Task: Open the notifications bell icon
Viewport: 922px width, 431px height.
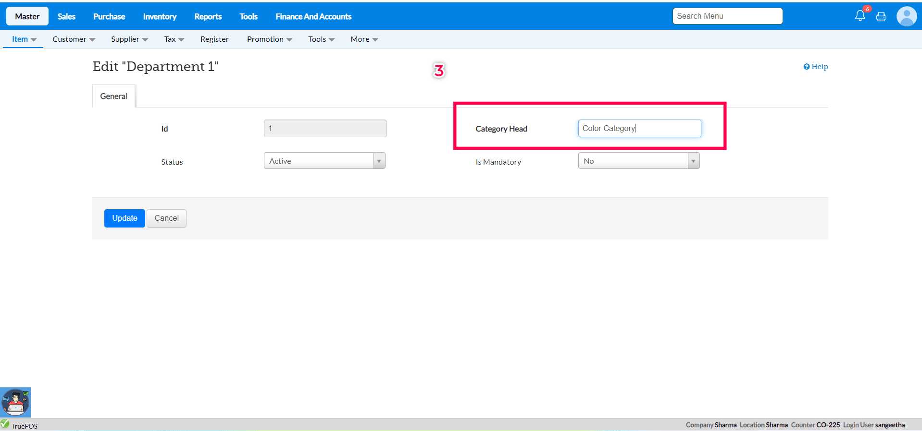Action: tap(860, 16)
